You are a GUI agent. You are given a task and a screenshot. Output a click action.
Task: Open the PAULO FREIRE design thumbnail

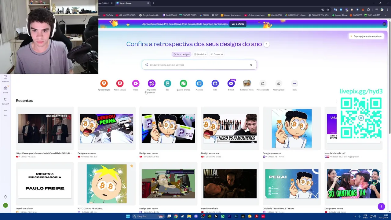(45, 184)
